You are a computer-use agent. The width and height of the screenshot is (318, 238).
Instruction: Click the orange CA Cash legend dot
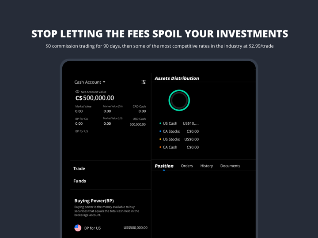[160, 147]
